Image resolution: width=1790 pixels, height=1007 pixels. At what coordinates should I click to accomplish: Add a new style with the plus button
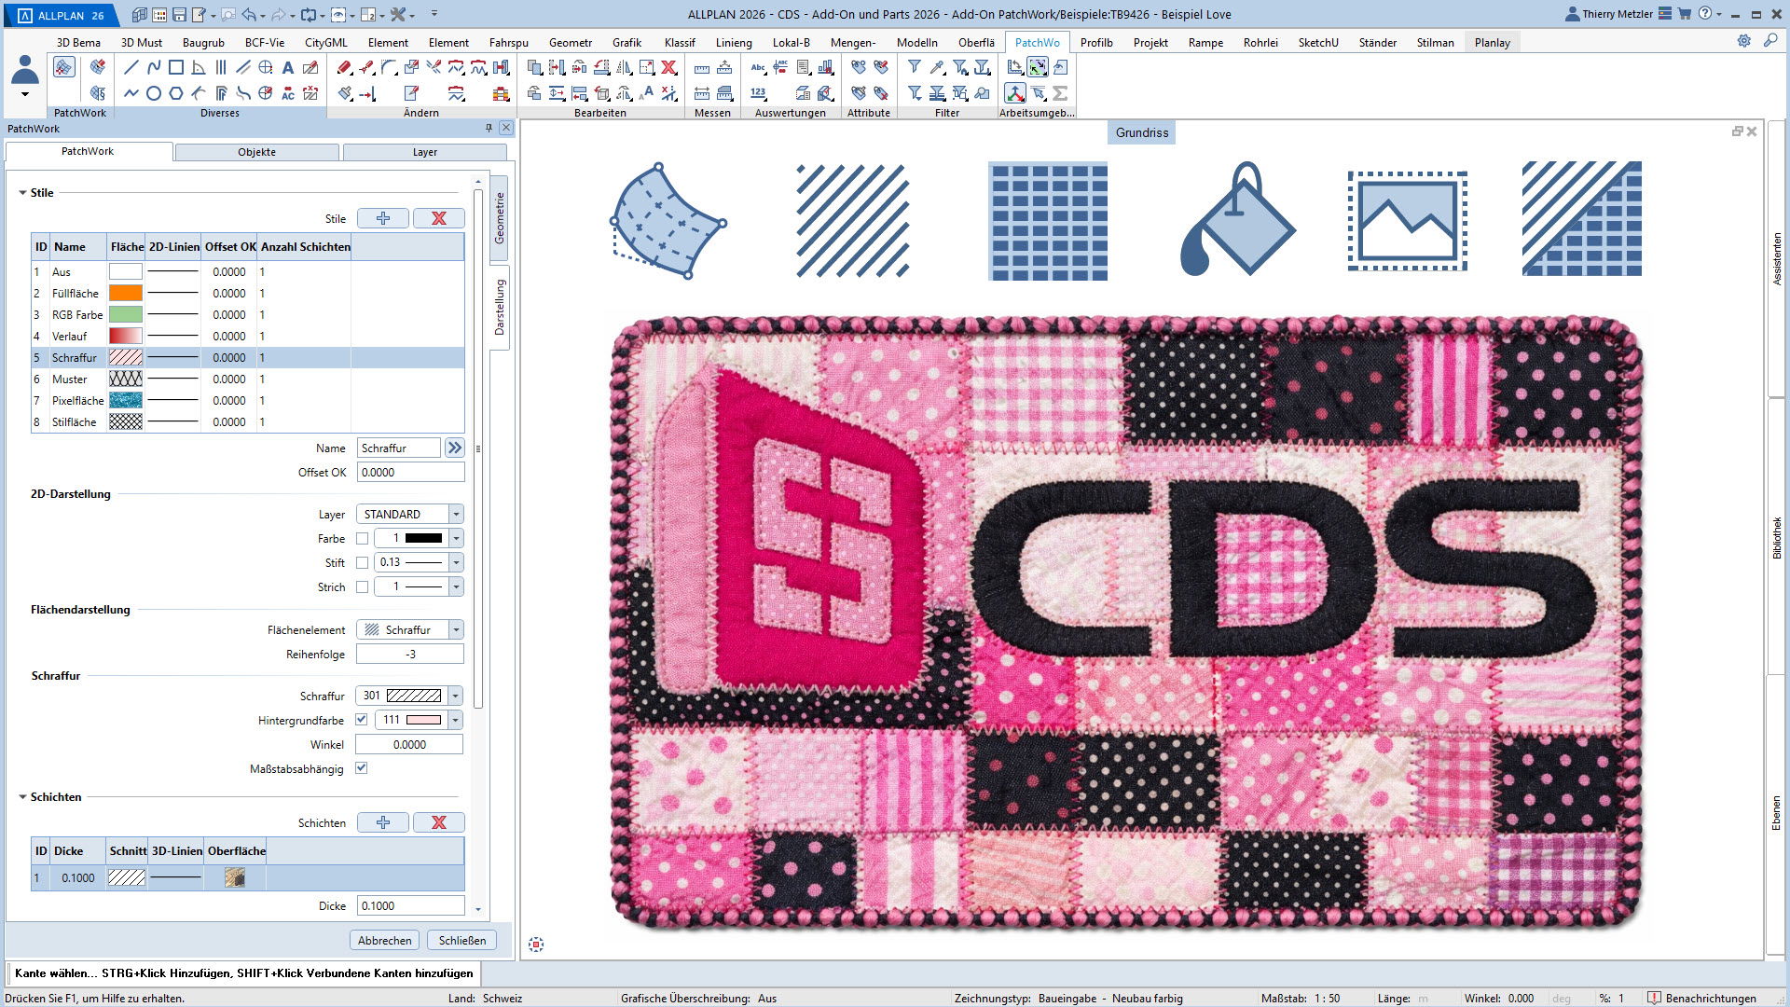(383, 218)
